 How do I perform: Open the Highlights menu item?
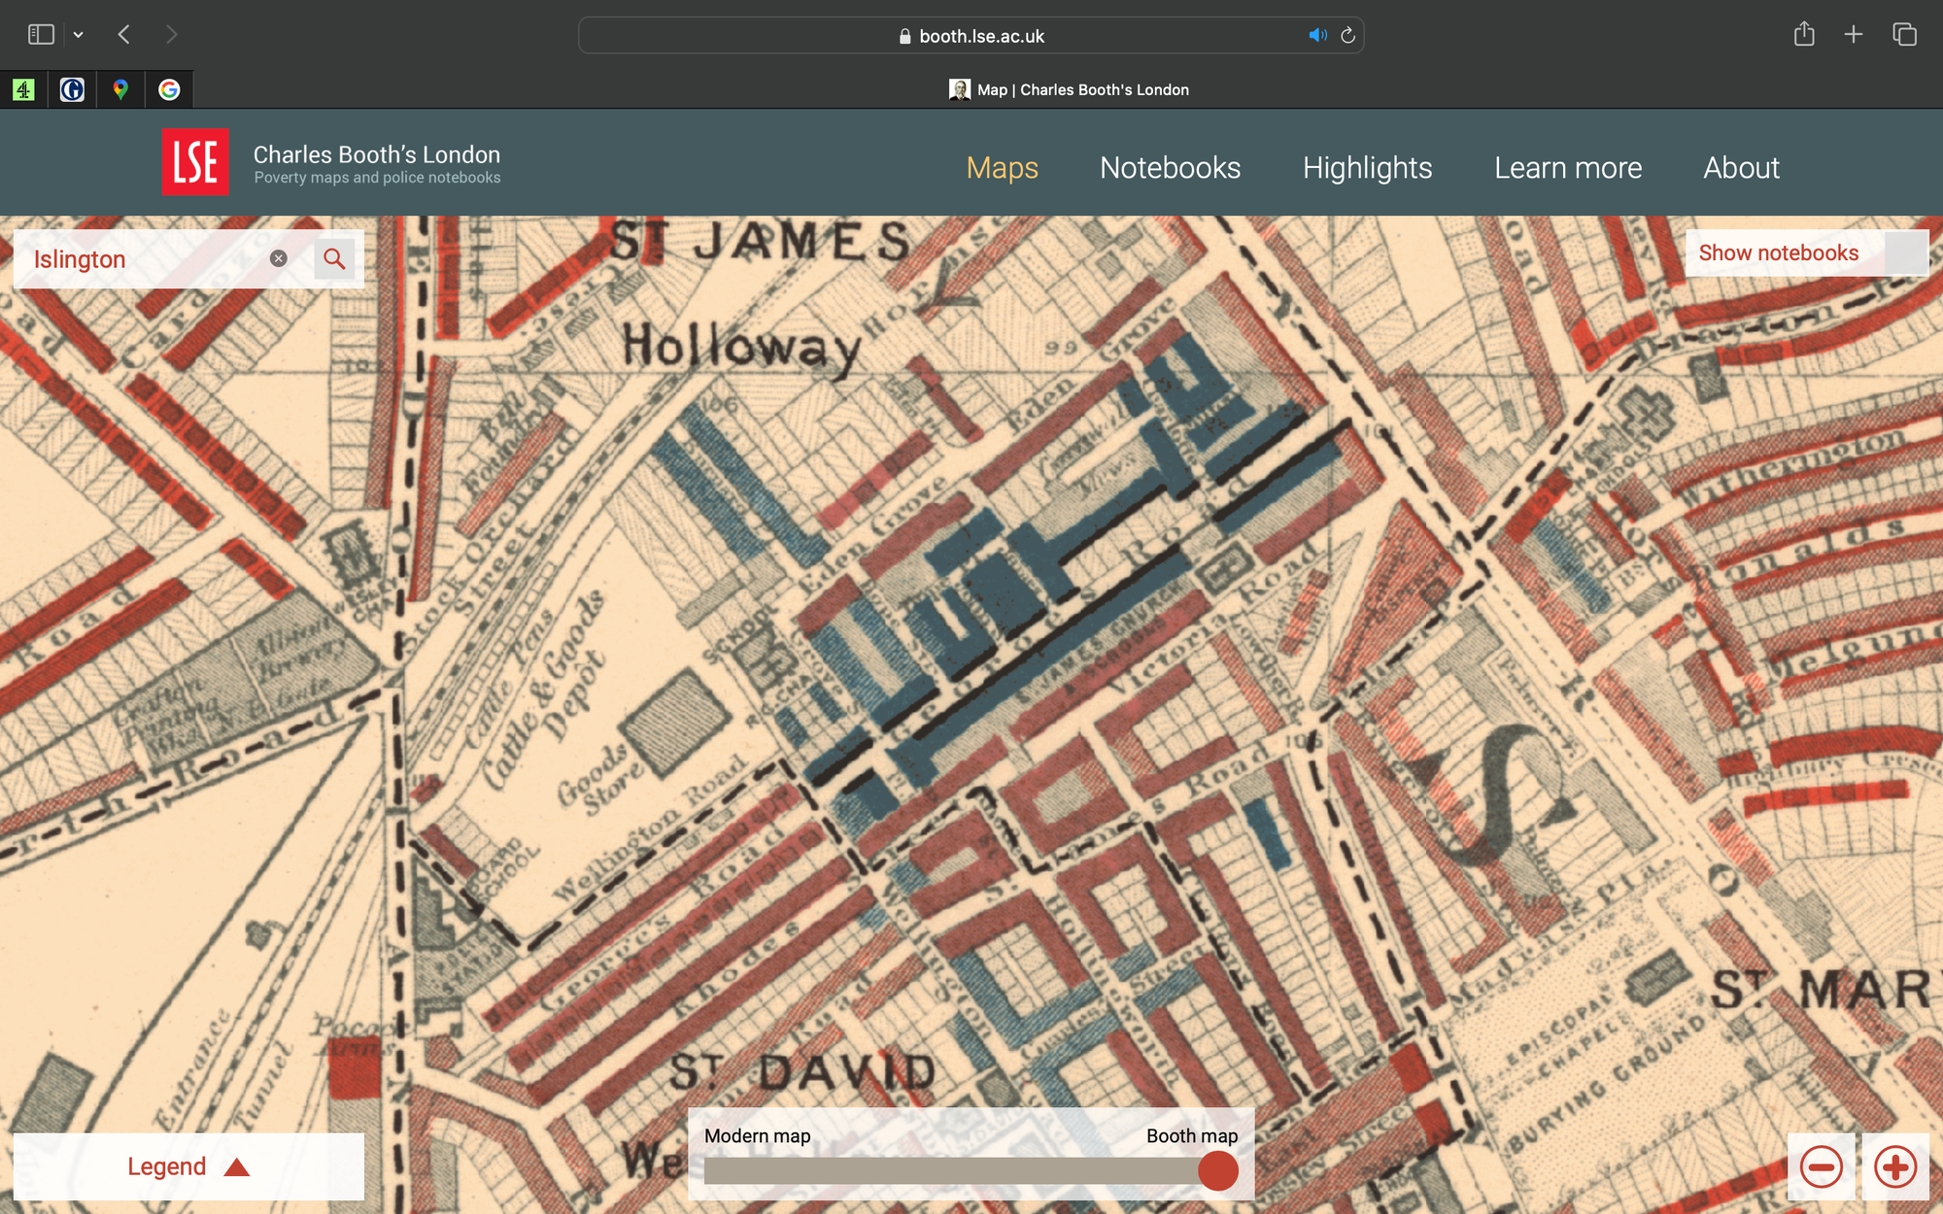tap(1367, 168)
